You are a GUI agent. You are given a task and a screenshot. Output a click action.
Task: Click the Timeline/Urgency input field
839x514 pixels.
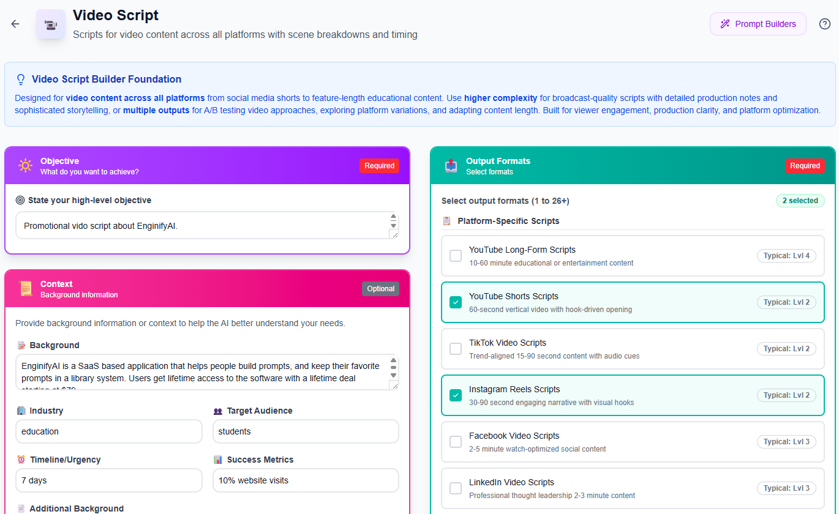(x=109, y=480)
